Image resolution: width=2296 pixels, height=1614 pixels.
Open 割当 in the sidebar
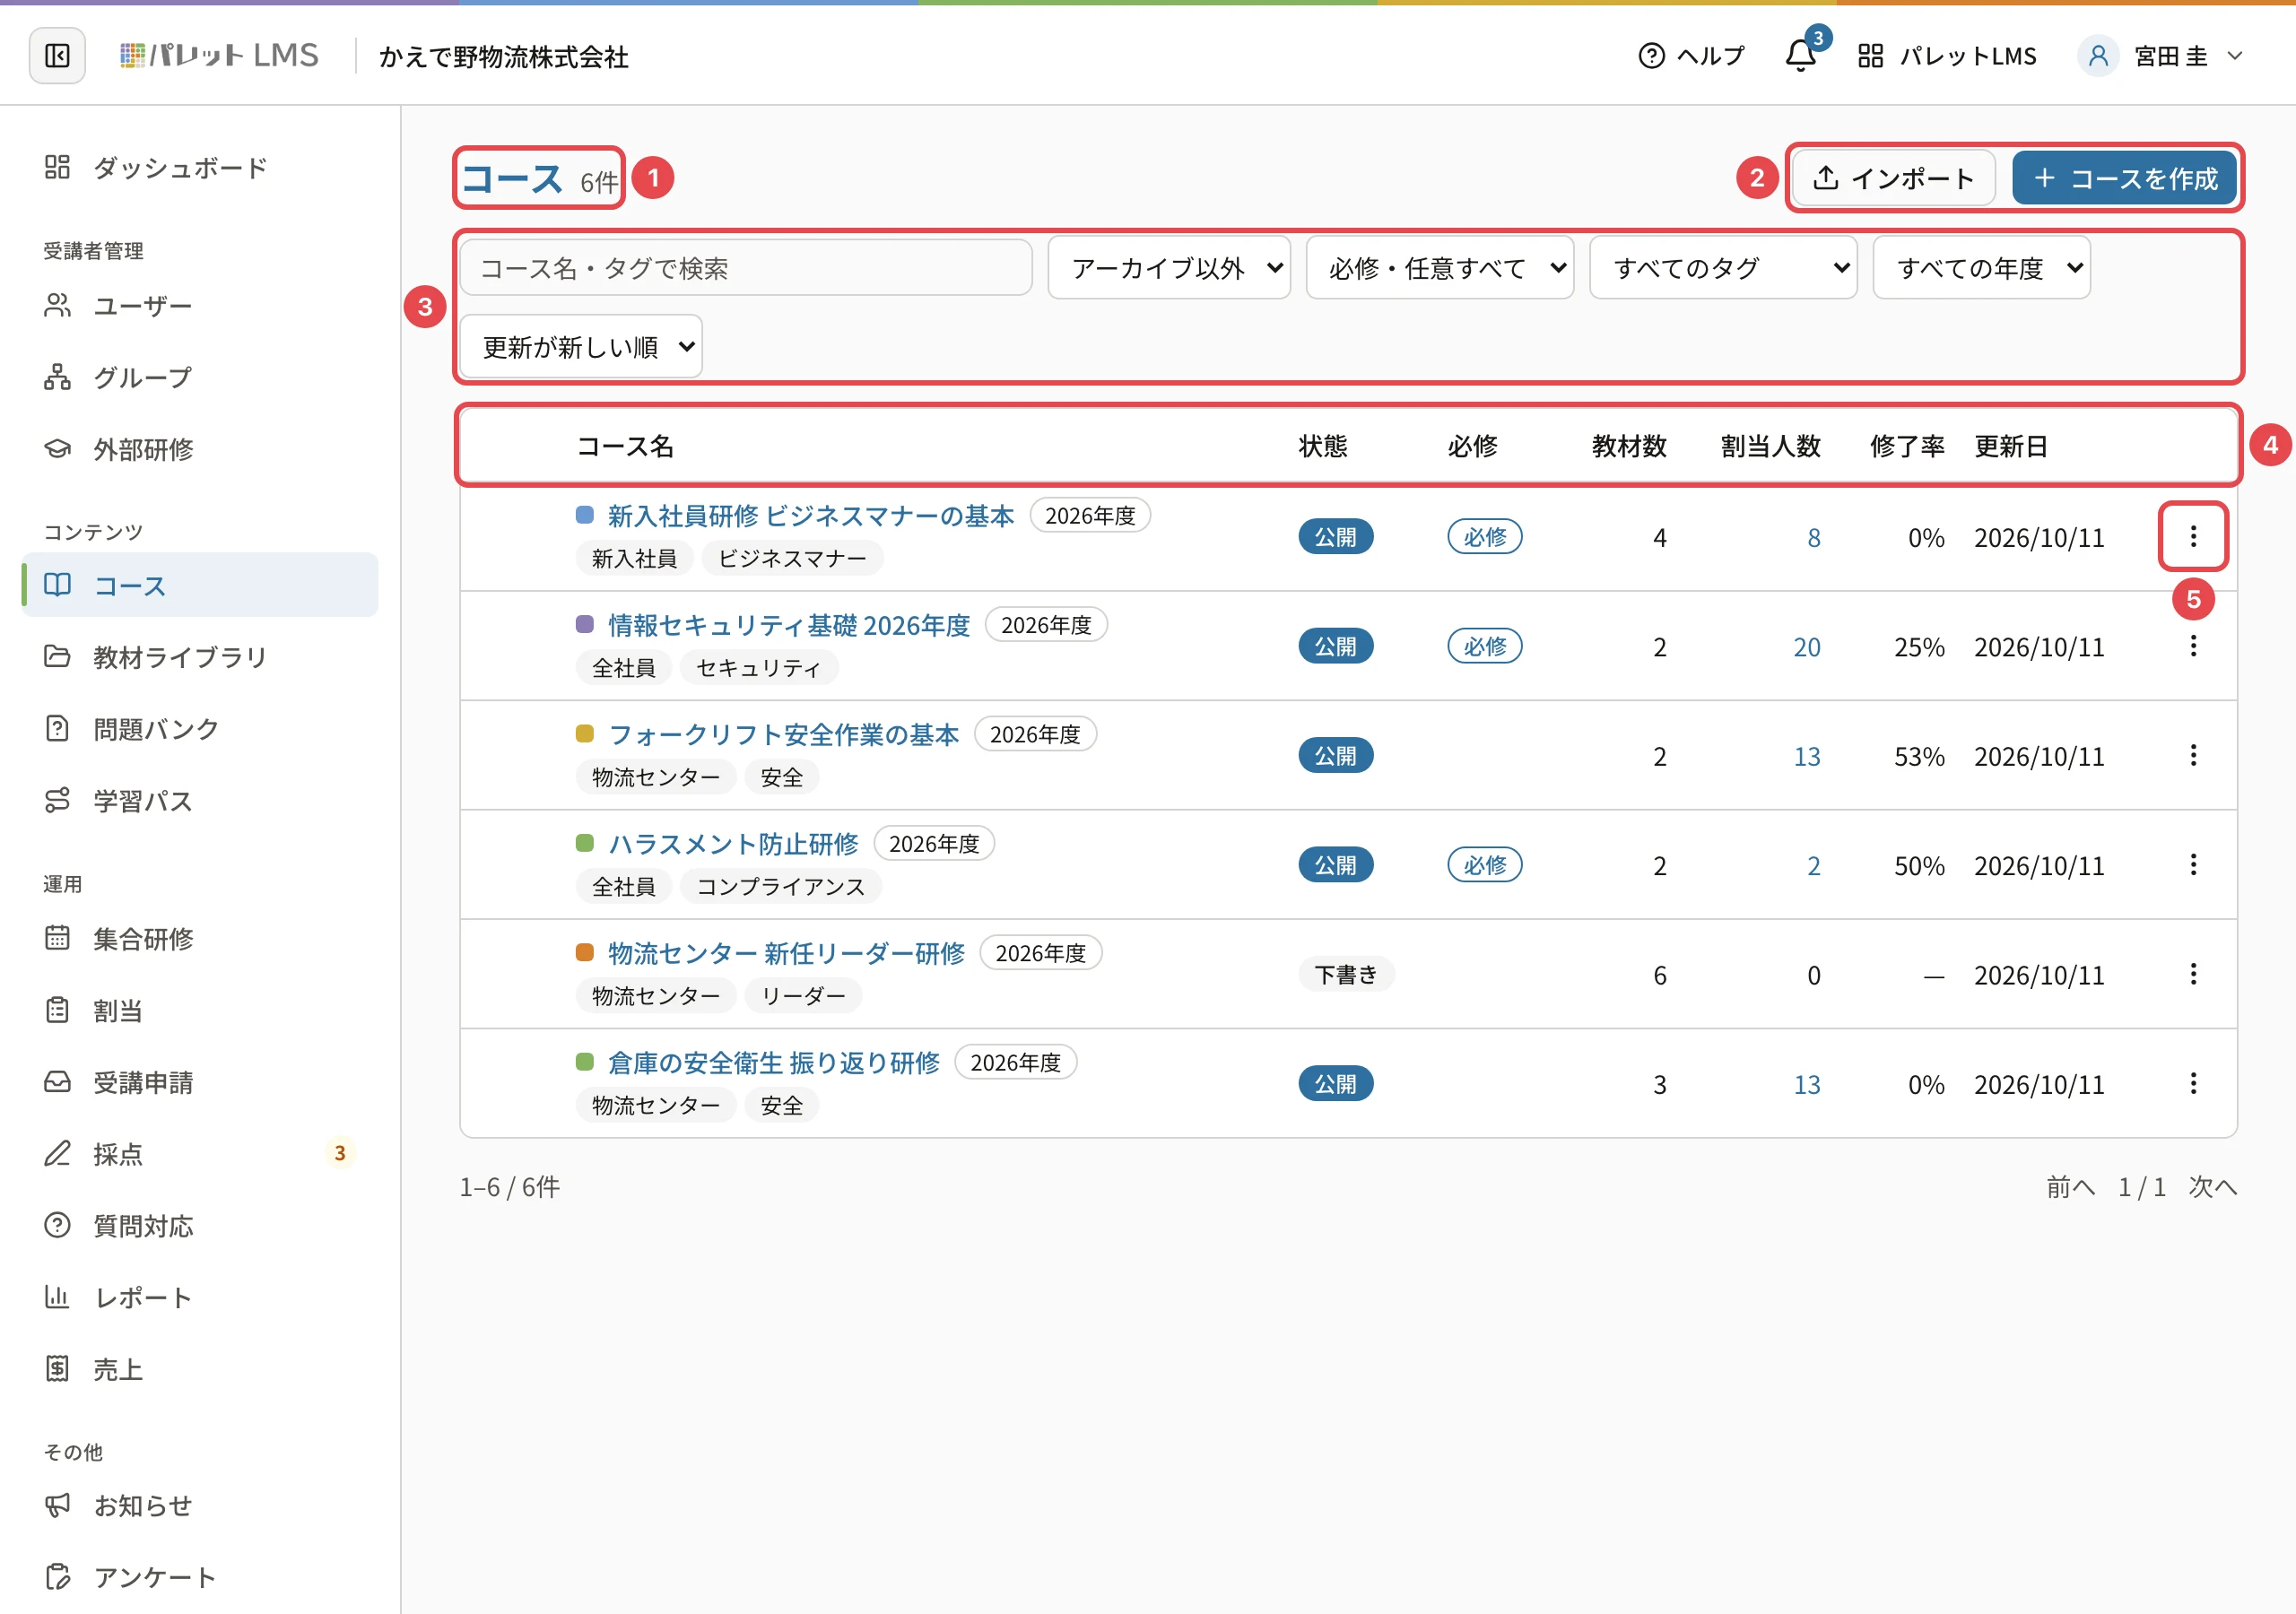coord(200,1011)
